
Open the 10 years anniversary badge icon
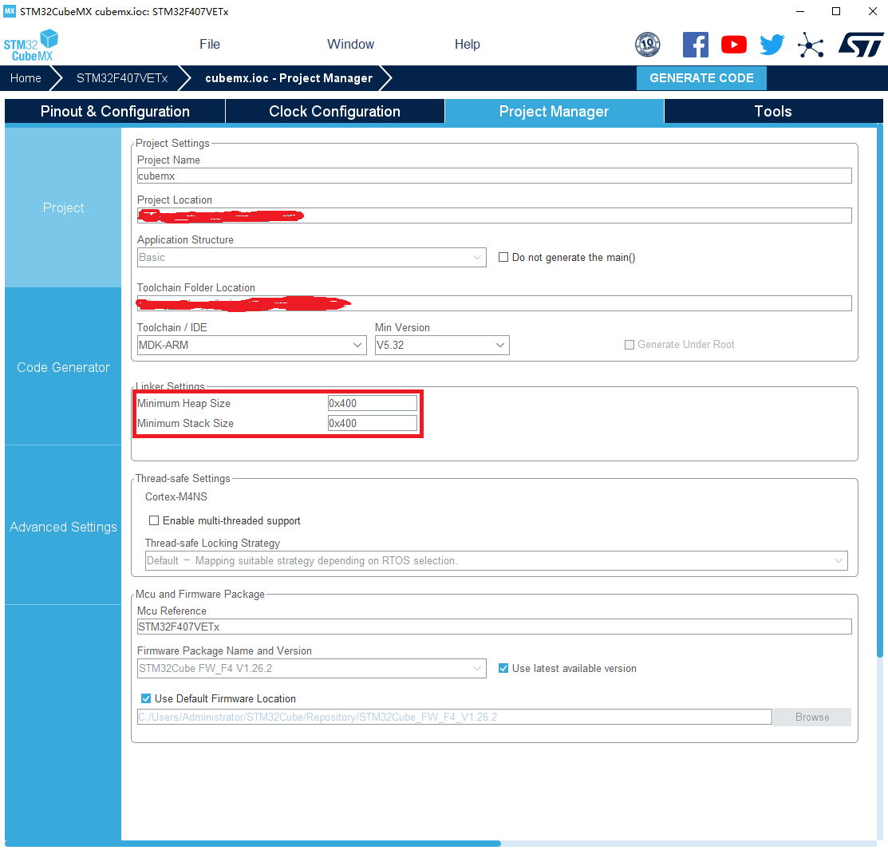pos(647,44)
